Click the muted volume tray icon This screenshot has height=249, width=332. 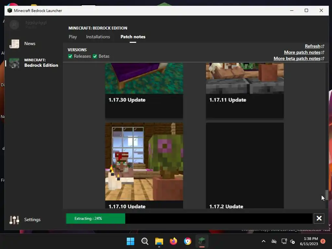tap(292, 241)
